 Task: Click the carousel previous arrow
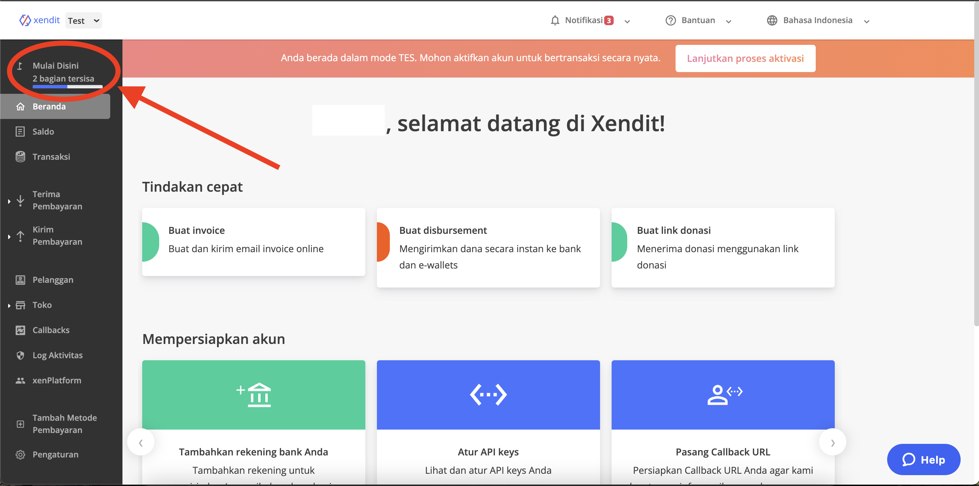coord(140,442)
